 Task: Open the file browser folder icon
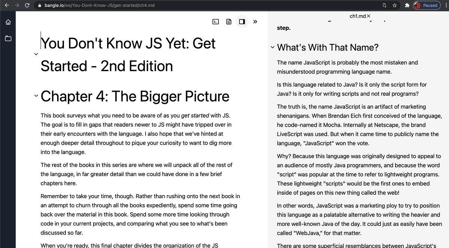pyautogui.click(x=8, y=38)
